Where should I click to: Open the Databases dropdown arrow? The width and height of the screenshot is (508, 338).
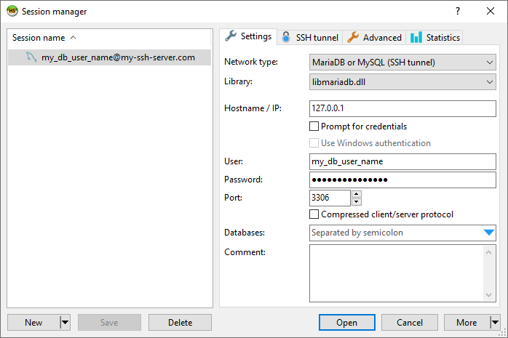point(488,233)
